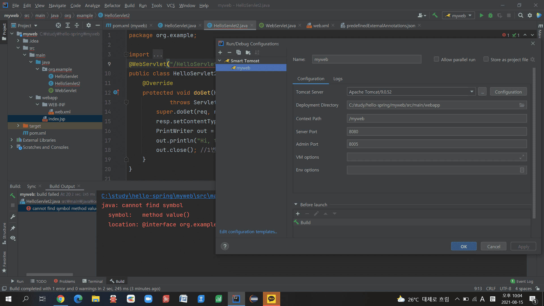Collapse all in Project panel
The image size is (544, 306).
(x=77, y=25)
